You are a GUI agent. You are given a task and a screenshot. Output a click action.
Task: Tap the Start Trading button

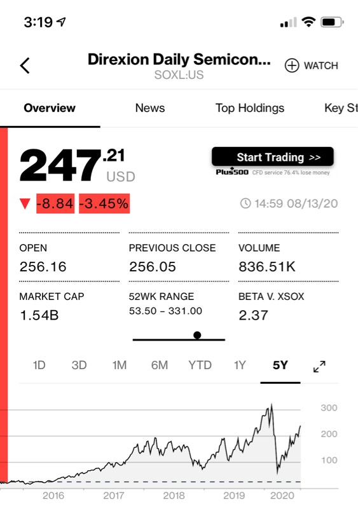pyautogui.click(x=273, y=156)
